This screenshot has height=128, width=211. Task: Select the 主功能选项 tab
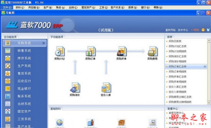click(x=10, y=37)
